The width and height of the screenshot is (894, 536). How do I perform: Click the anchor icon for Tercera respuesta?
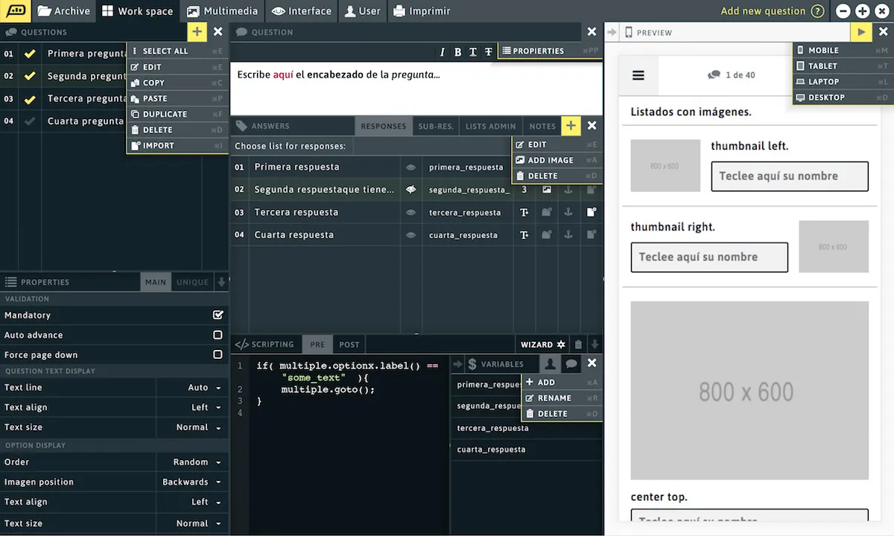click(568, 212)
